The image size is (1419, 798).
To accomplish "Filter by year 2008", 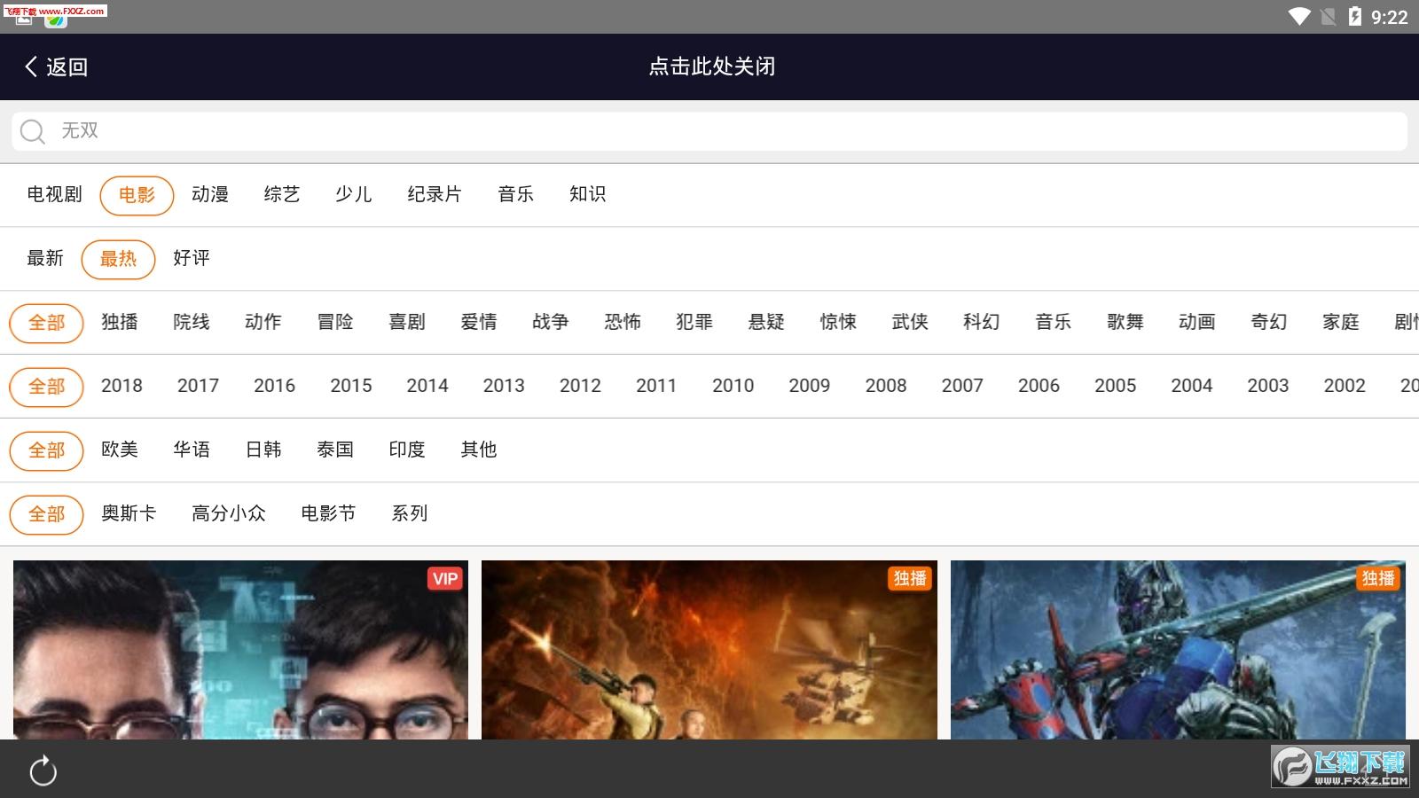I will point(886,386).
